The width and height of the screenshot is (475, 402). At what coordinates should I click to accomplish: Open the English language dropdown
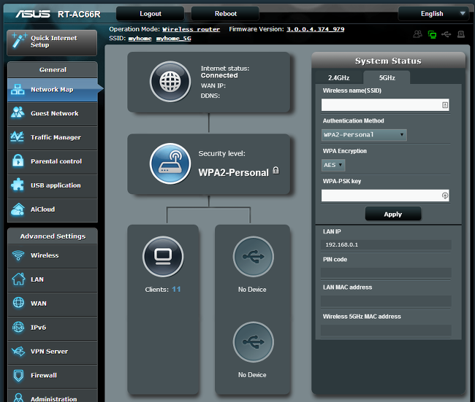[x=433, y=14]
